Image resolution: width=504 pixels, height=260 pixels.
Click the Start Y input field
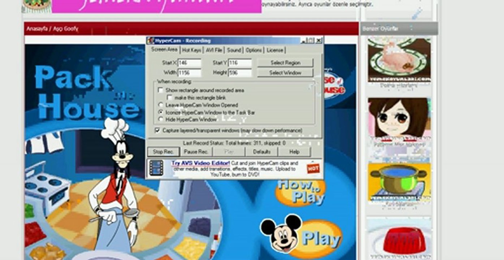[240, 63]
